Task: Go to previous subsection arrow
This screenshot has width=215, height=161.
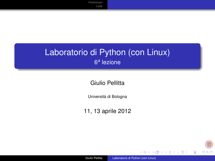Action: point(166,152)
